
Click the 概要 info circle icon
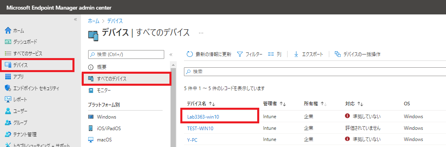click(91, 67)
